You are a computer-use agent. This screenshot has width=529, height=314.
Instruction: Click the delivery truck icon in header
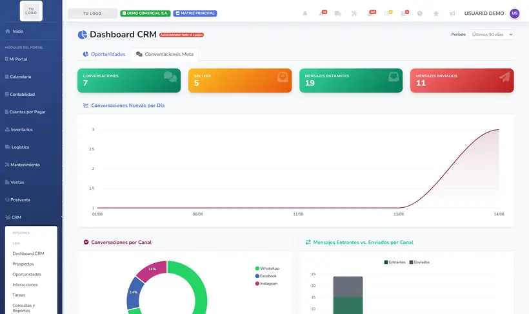pos(337,14)
